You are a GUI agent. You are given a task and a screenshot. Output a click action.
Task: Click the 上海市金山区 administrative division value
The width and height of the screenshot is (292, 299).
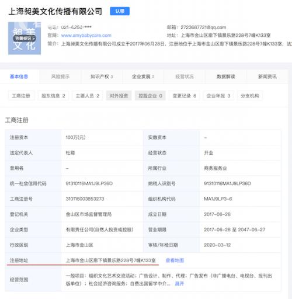(79, 245)
